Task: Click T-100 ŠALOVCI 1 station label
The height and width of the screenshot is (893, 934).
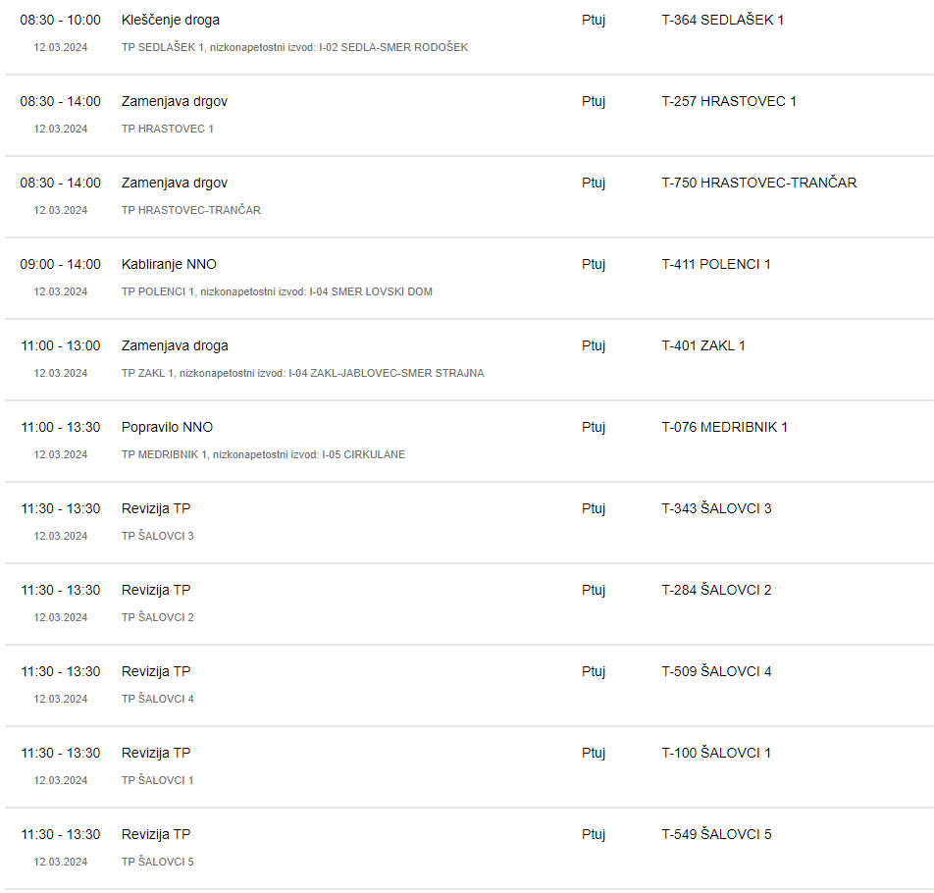Action: (716, 753)
